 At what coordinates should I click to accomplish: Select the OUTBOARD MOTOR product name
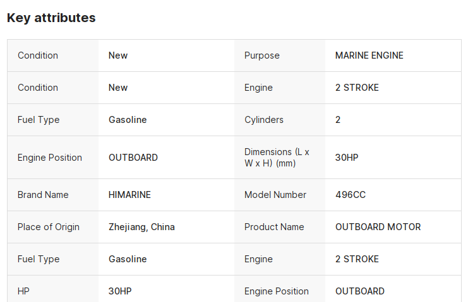[378, 227]
